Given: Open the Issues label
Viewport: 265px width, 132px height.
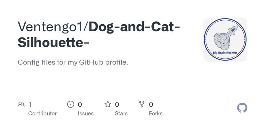Looking at the screenshot, I should click(86, 114).
